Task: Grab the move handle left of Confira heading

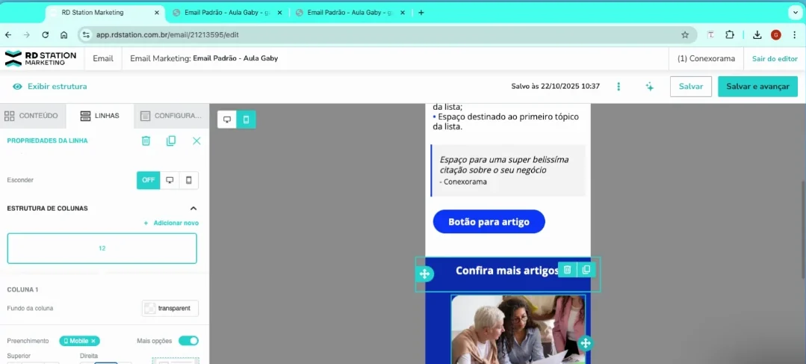Action: click(424, 274)
